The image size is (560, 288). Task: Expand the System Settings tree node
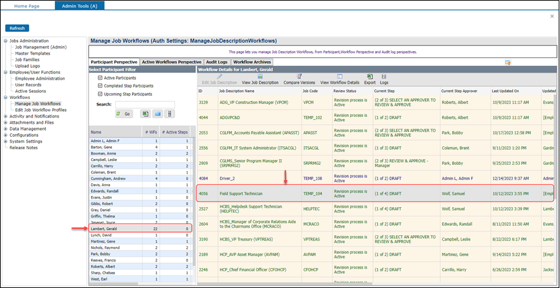point(6,141)
